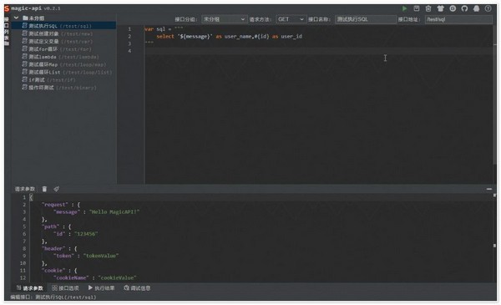Open the Gitee circle icon
The image size is (501, 305).
(x=453, y=8)
